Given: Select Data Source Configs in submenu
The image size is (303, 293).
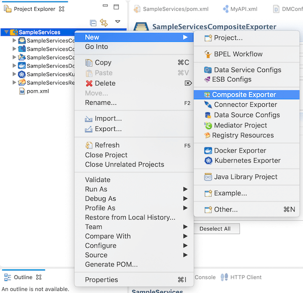Looking at the screenshot, I should [x=246, y=115].
